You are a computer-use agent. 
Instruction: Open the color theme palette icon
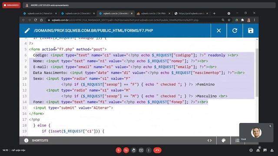click(224, 140)
